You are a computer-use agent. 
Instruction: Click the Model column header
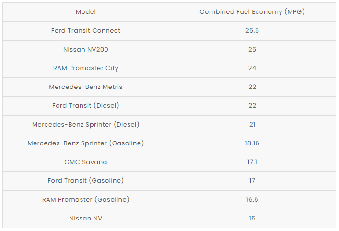pos(86,12)
